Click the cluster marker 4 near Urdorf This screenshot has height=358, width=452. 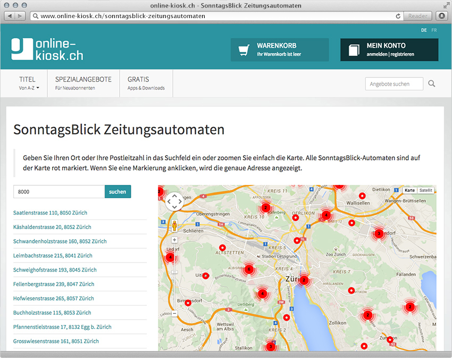coord(171,257)
